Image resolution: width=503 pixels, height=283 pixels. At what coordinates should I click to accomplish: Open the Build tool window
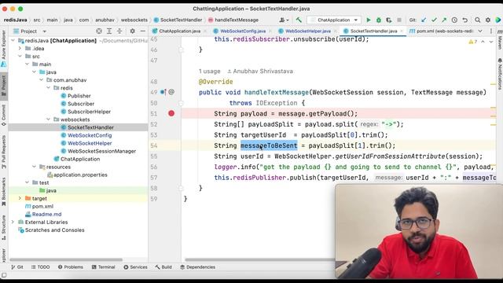click(x=163, y=267)
